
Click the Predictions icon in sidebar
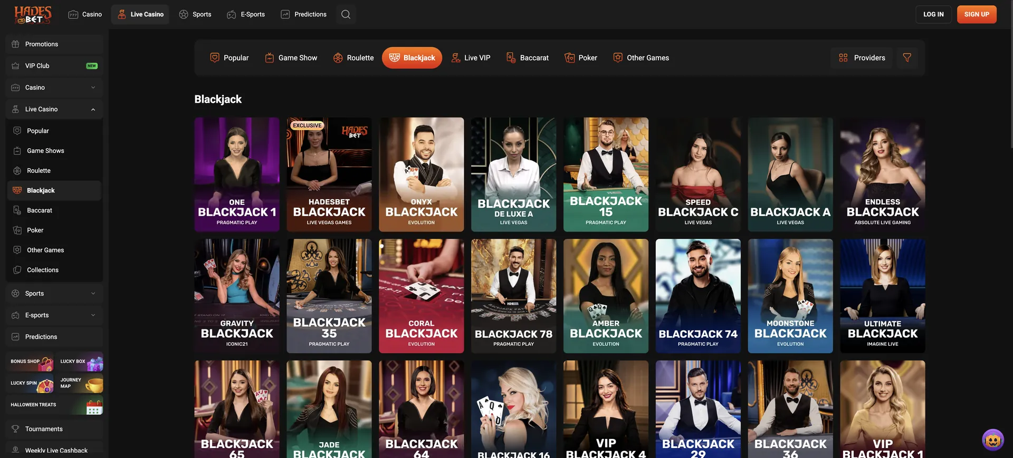[x=15, y=337]
